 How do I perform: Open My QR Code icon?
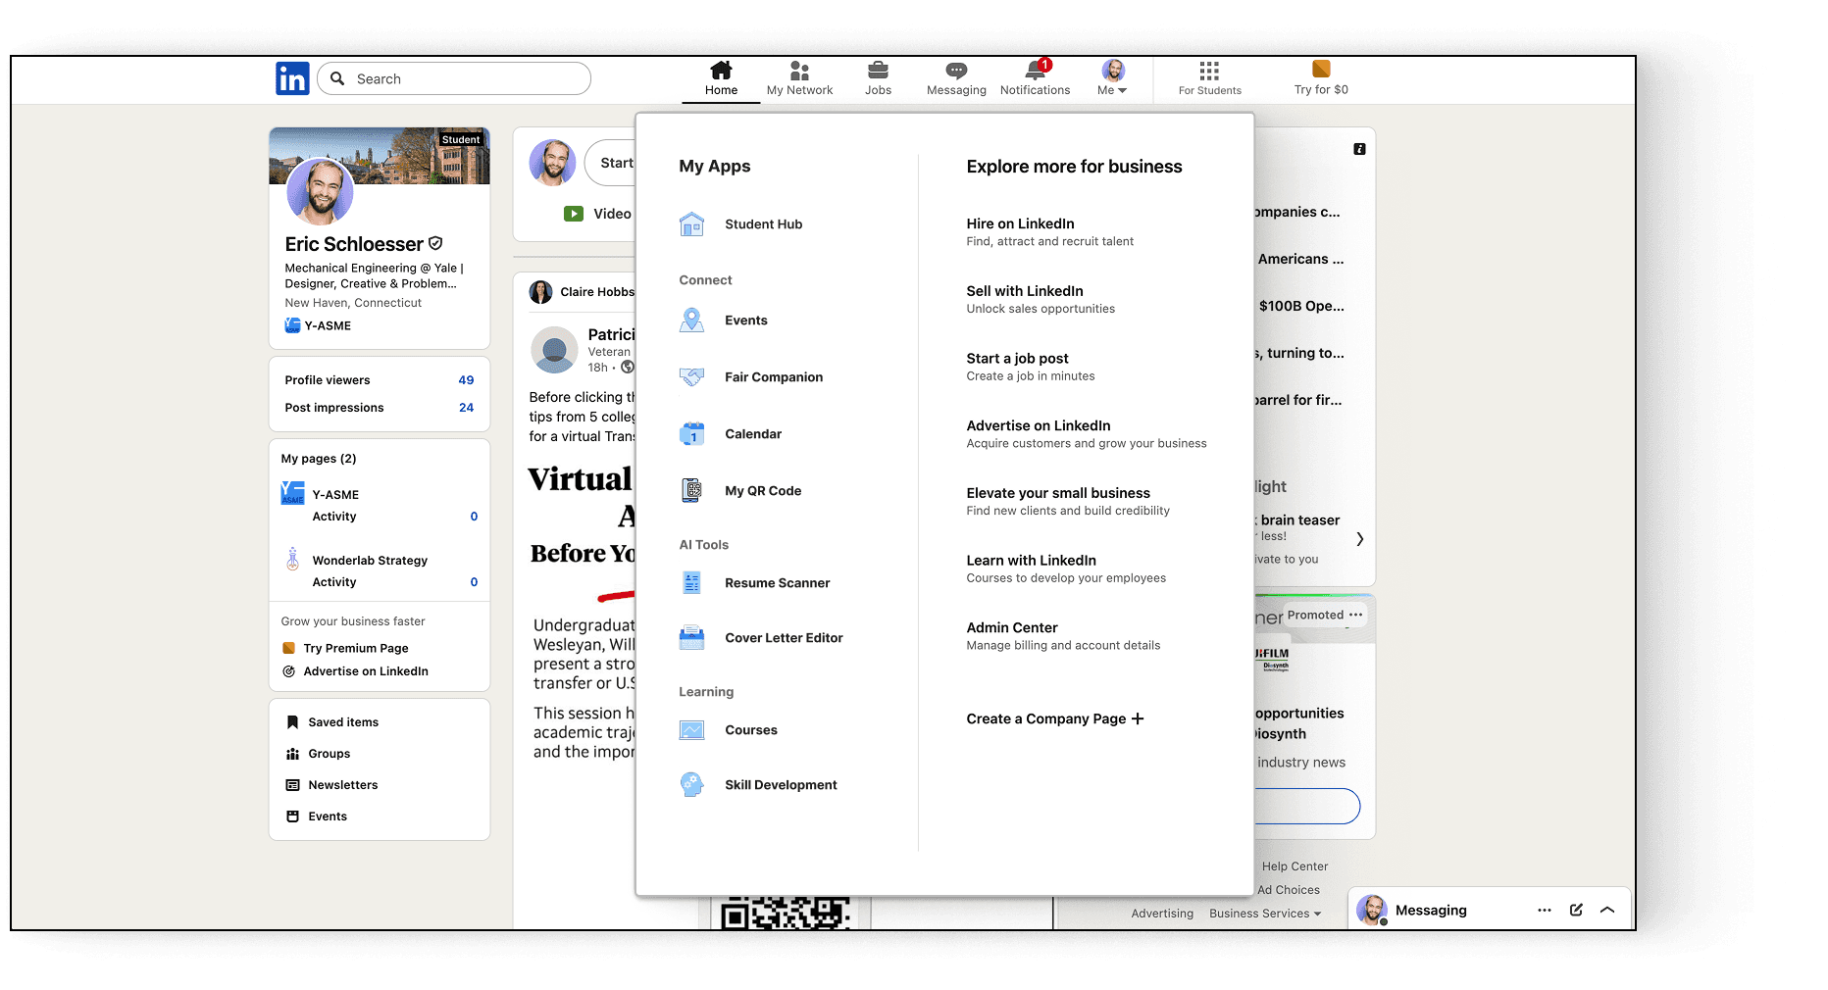click(691, 490)
